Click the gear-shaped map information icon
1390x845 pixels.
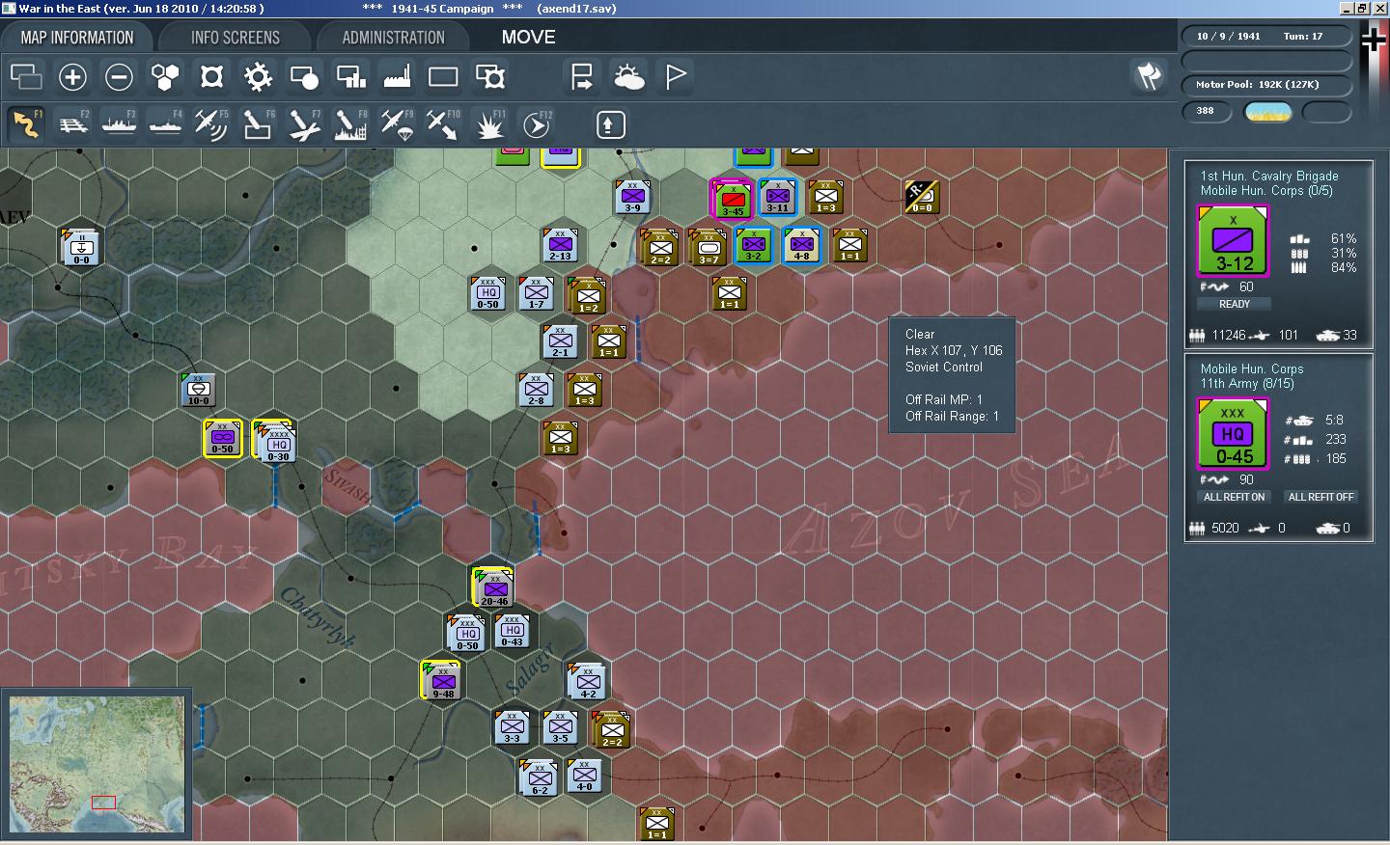(x=258, y=77)
